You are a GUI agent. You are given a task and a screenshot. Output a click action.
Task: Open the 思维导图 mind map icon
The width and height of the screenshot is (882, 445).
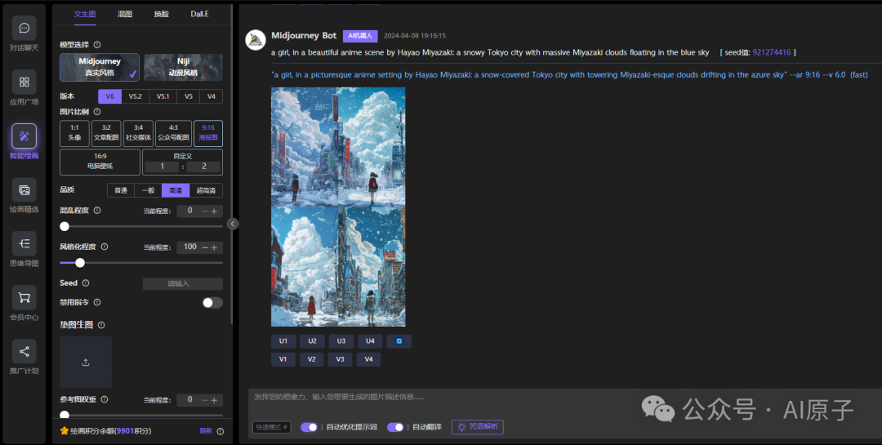click(24, 243)
